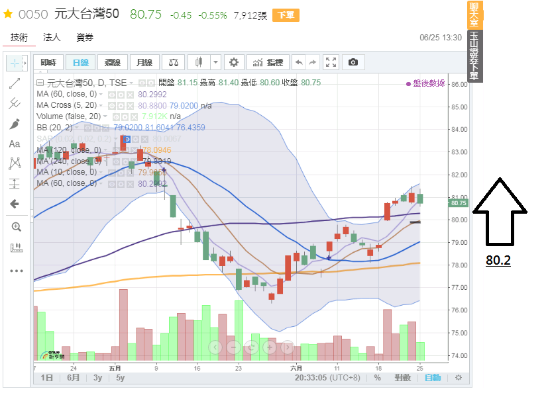Select the back arrow marker tool
This screenshot has width=550, height=397.
(x=15, y=204)
